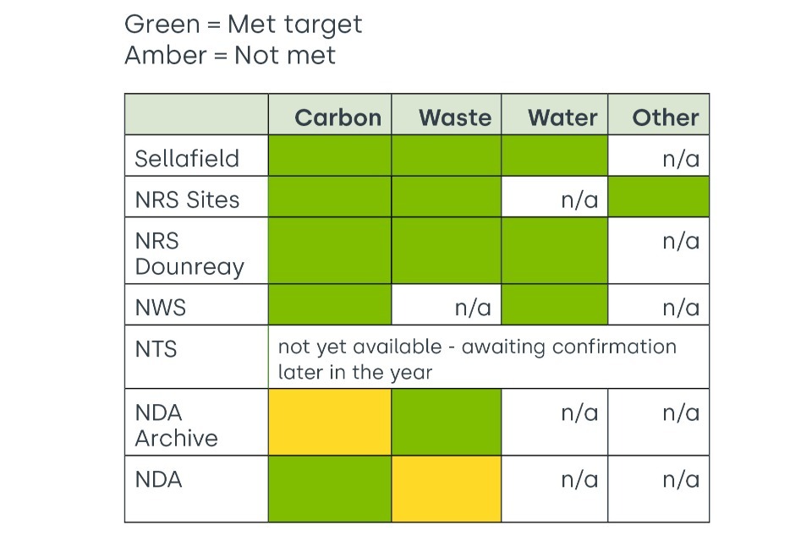Image resolution: width=812 pixels, height=541 pixels.
Task: Click the Sellafield row label
Action: (x=187, y=158)
